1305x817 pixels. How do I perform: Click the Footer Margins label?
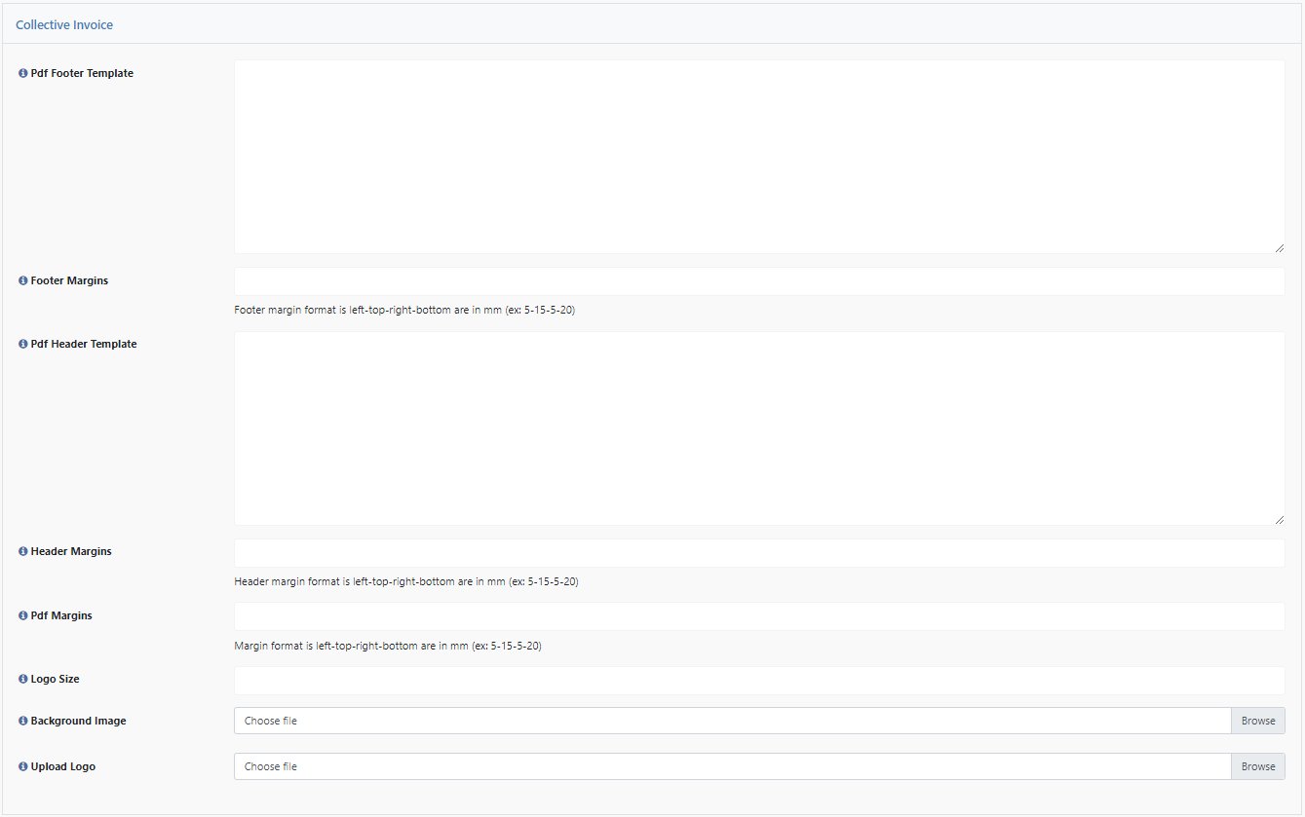[x=69, y=280]
